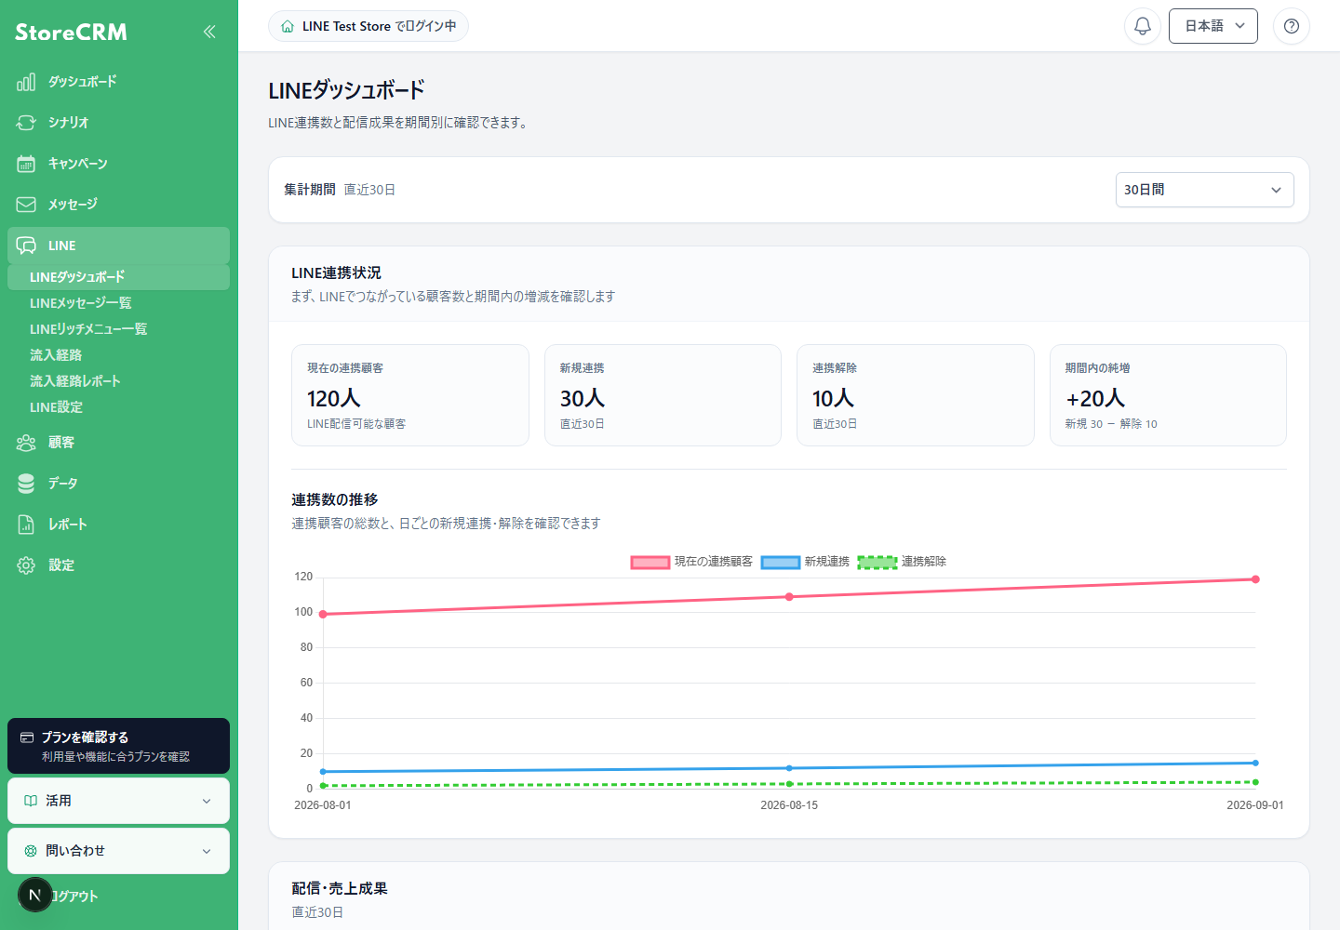The image size is (1340, 930).
Task: Click the レポート document icon
Action: (x=26, y=525)
